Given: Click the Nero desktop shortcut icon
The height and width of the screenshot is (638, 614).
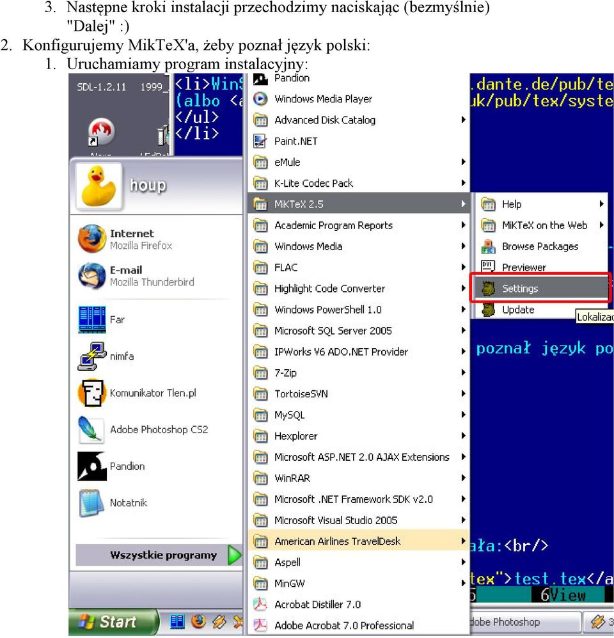Looking at the screenshot, I should pyautogui.click(x=101, y=131).
